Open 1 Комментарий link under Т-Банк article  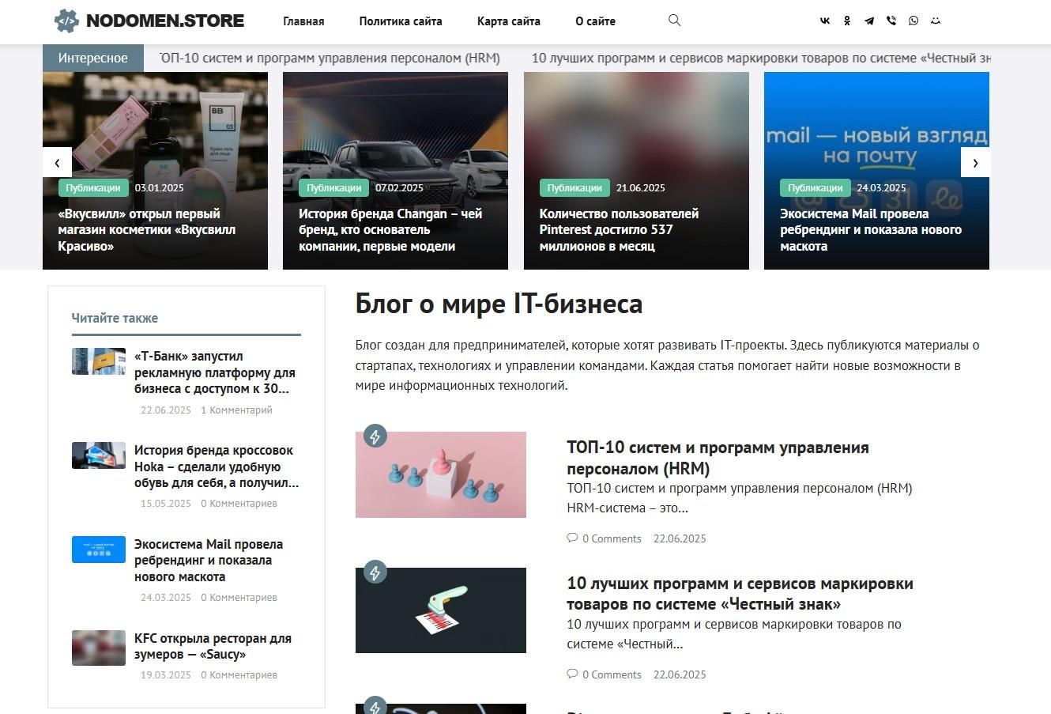(x=236, y=410)
